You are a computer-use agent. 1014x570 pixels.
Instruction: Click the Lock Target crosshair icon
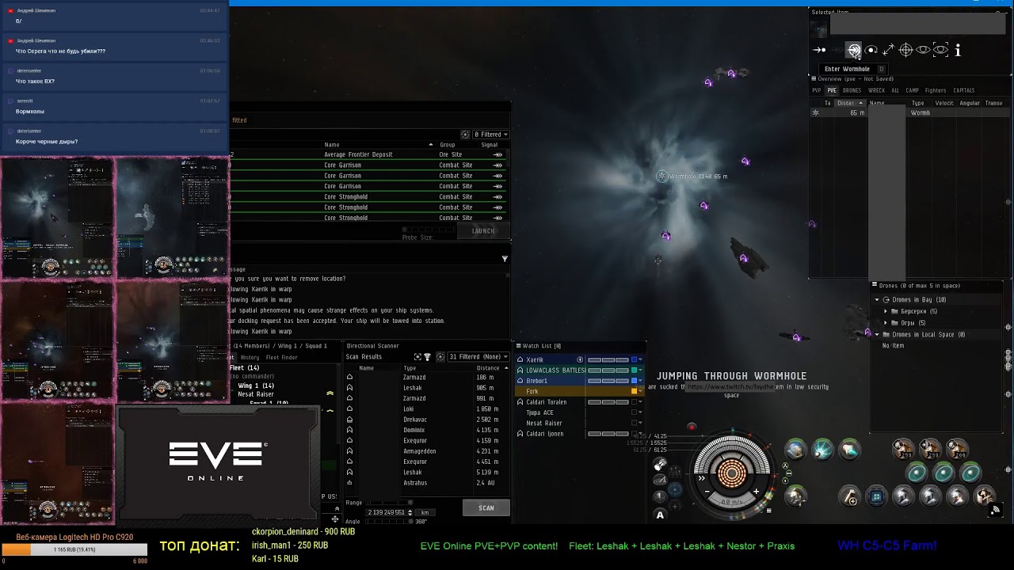click(x=906, y=50)
